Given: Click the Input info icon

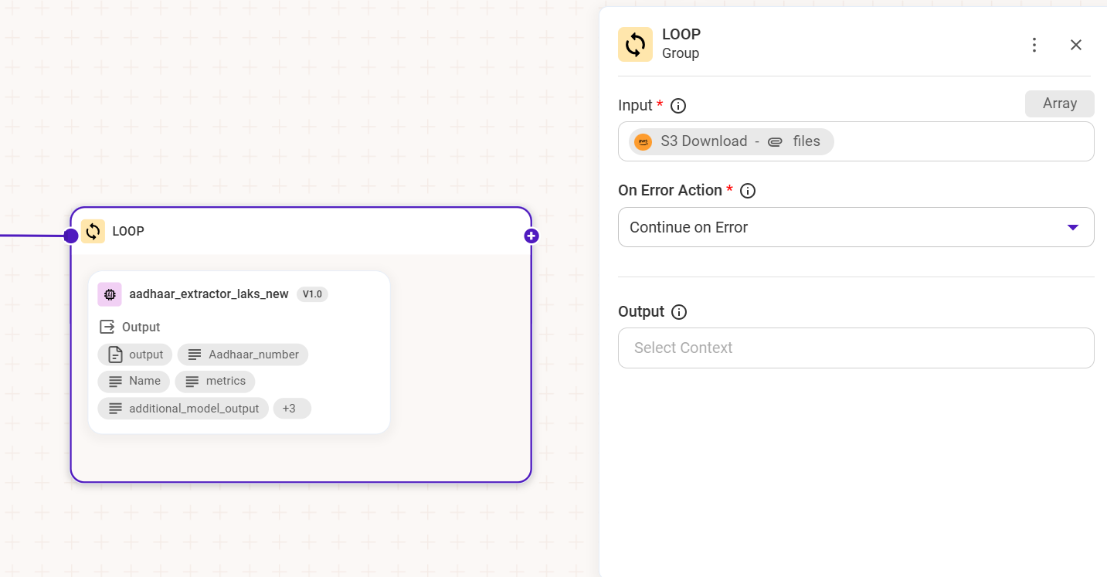Looking at the screenshot, I should point(678,106).
